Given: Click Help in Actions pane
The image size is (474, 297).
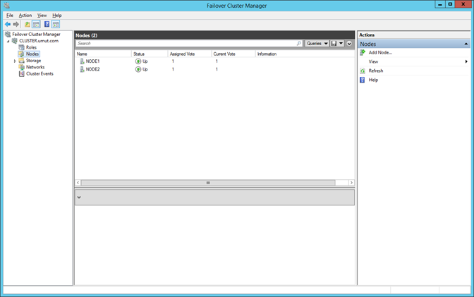Looking at the screenshot, I should tap(373, 80).
